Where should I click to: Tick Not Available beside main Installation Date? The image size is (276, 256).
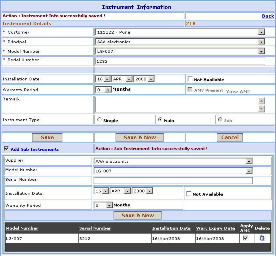pos(190,79)
